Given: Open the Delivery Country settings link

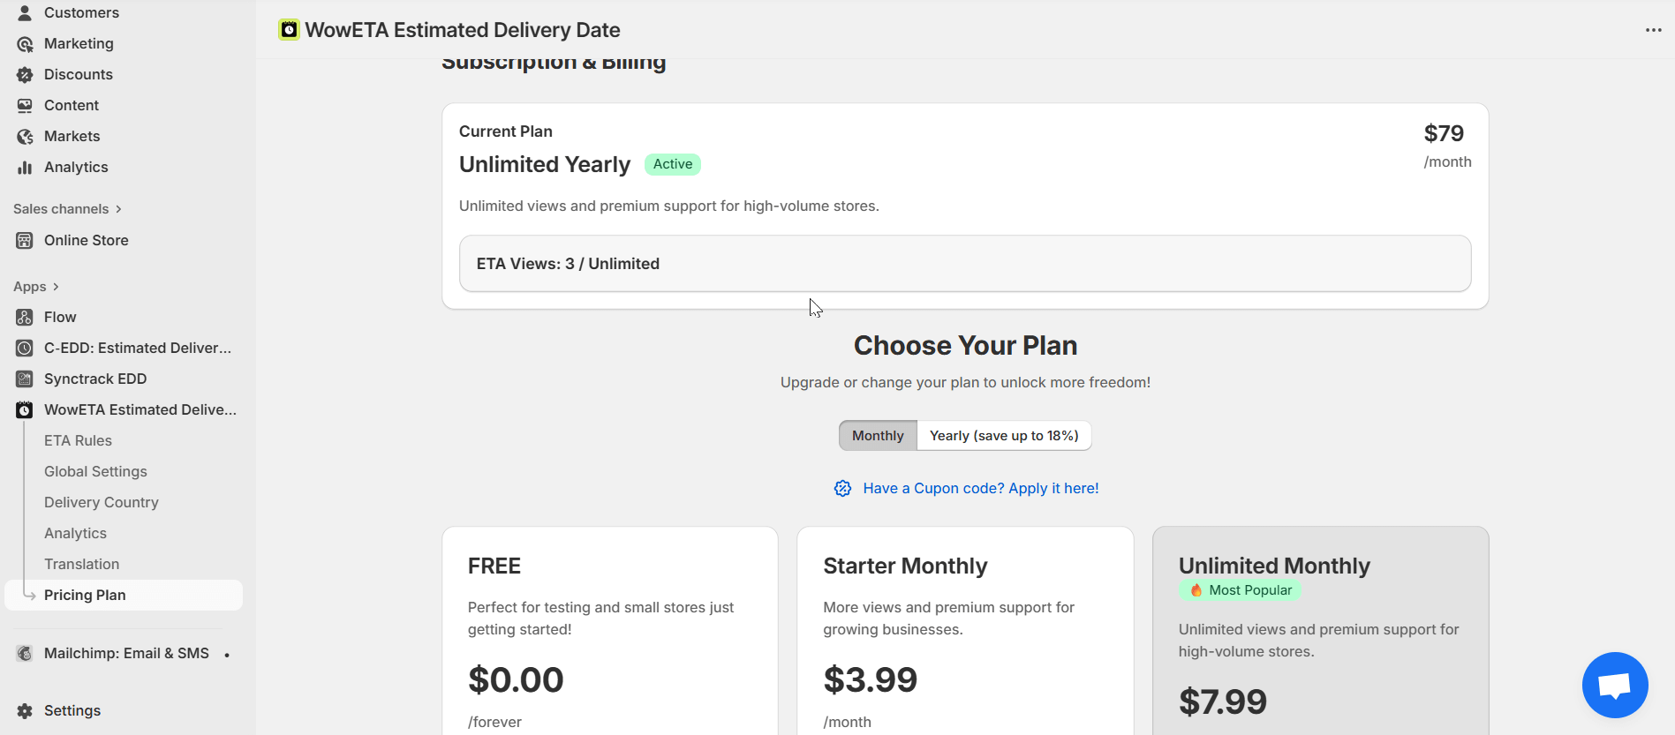Looking at the screenshot, I should [x=101, y=502].
